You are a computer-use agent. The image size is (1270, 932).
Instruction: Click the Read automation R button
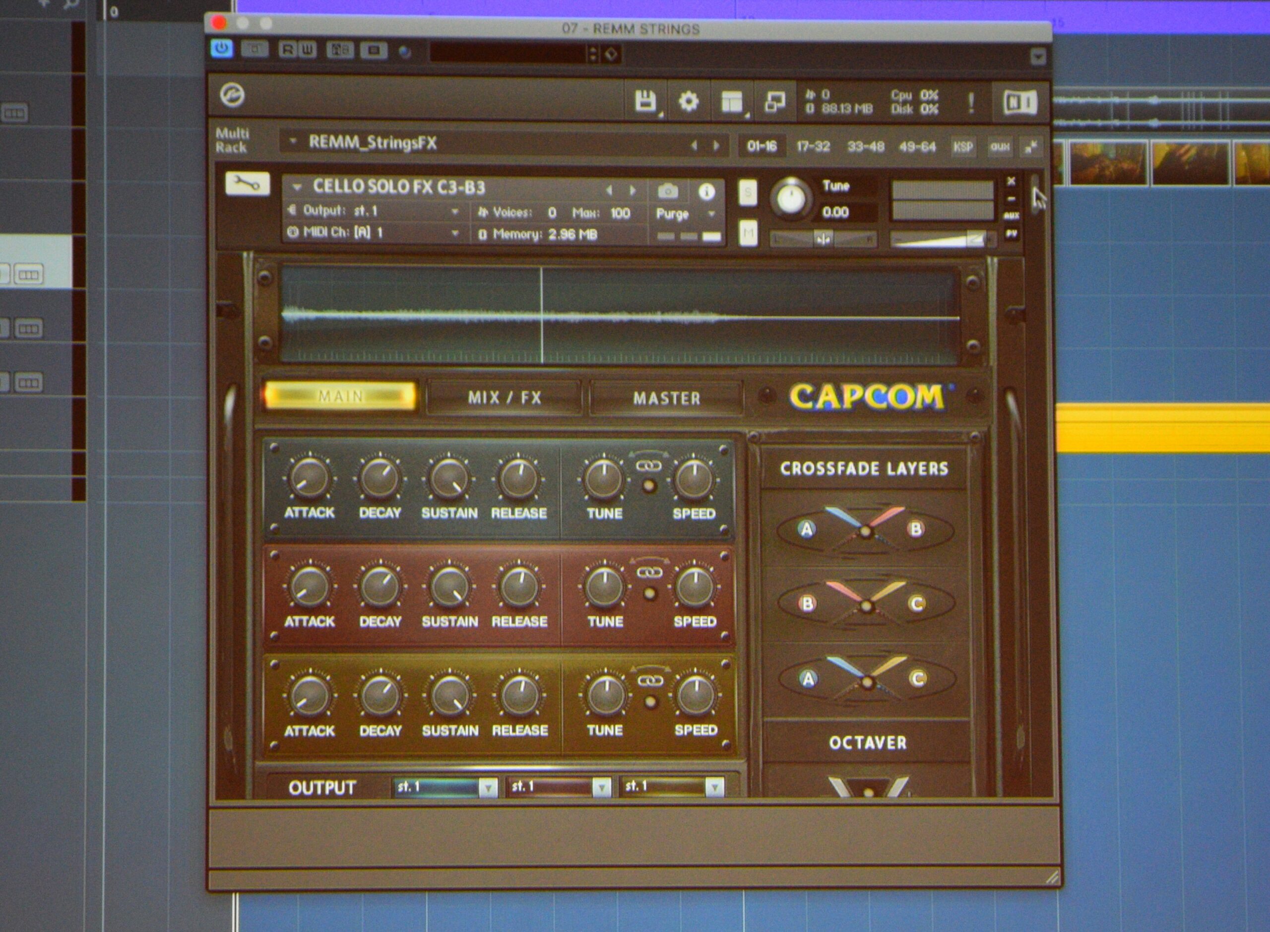tap(288, 50)
